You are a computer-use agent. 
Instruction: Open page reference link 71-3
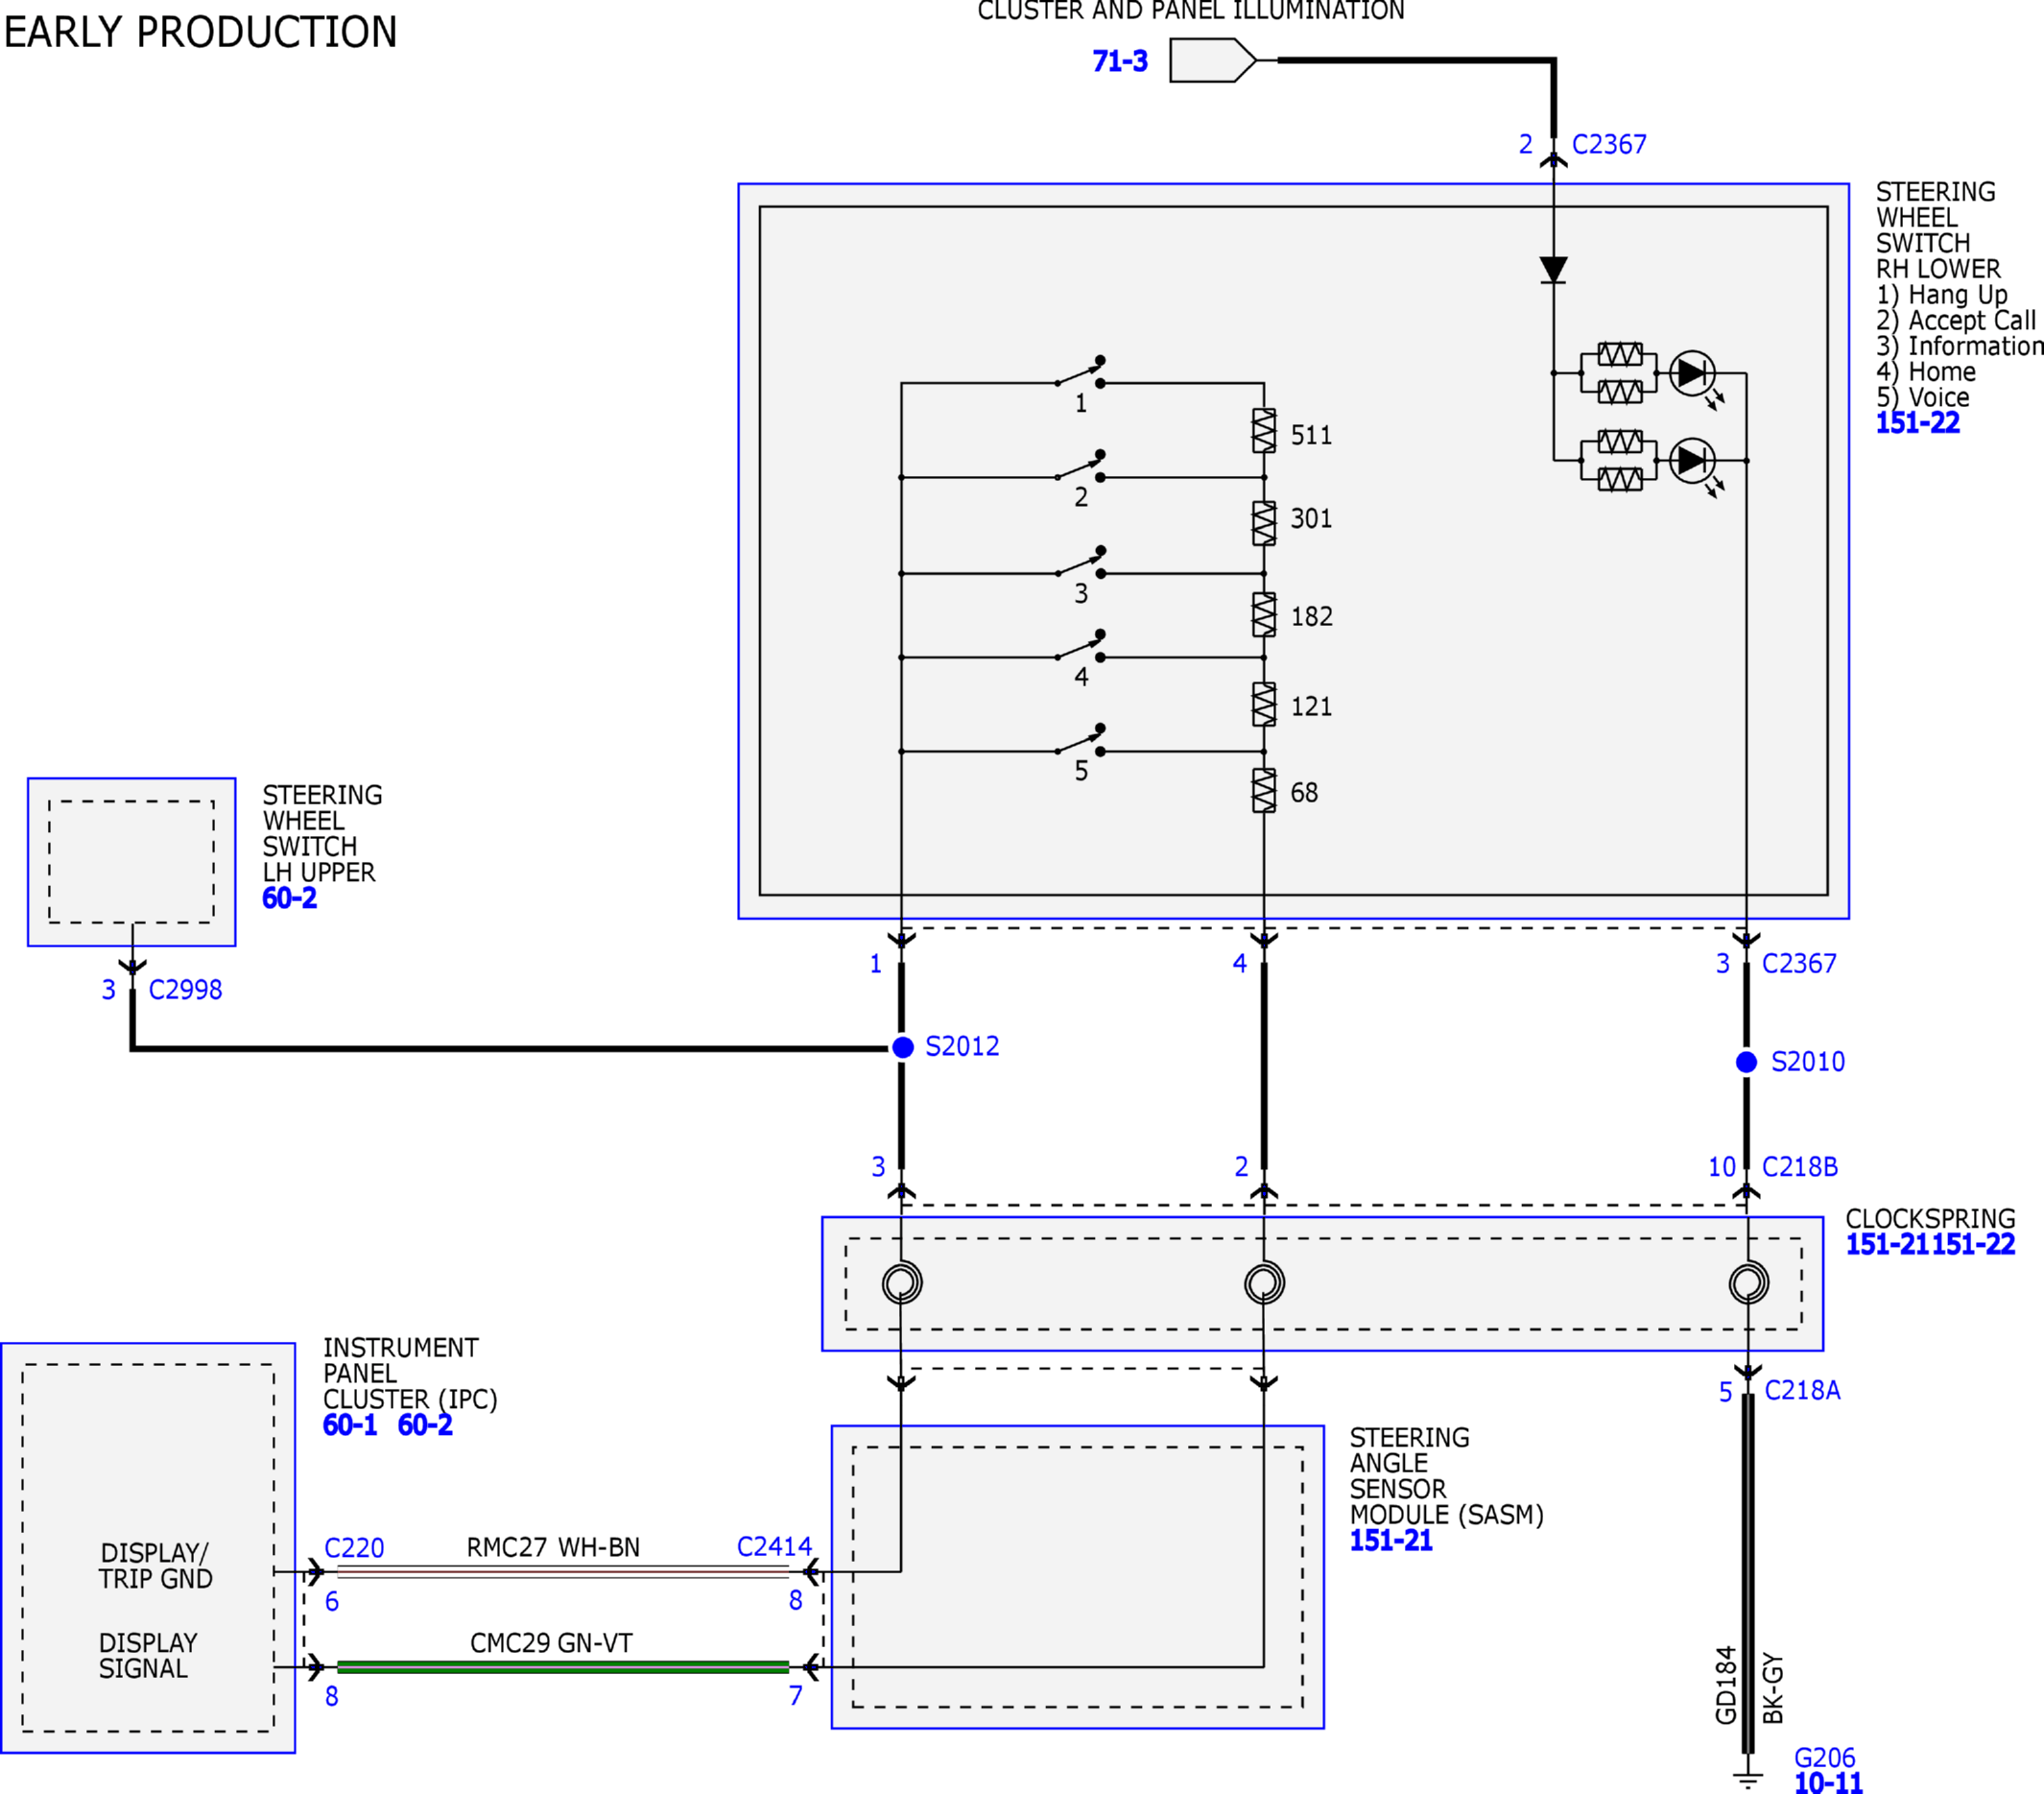click(1120, 61)
